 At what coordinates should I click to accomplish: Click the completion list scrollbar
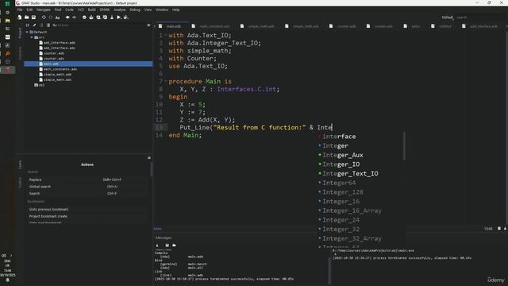point(404,146)
